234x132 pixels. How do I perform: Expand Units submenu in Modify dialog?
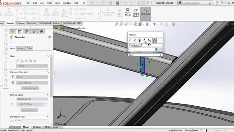point(145,55)
